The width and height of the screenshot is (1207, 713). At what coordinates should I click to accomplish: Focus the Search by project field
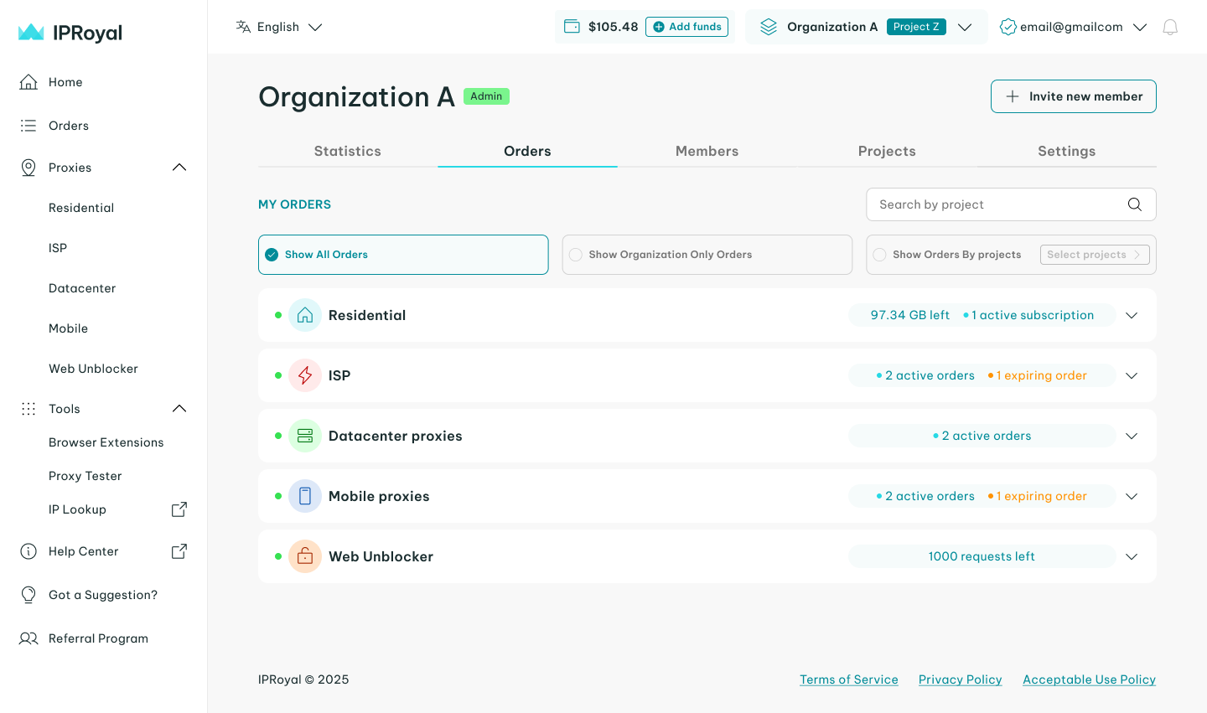click(997, 204)
